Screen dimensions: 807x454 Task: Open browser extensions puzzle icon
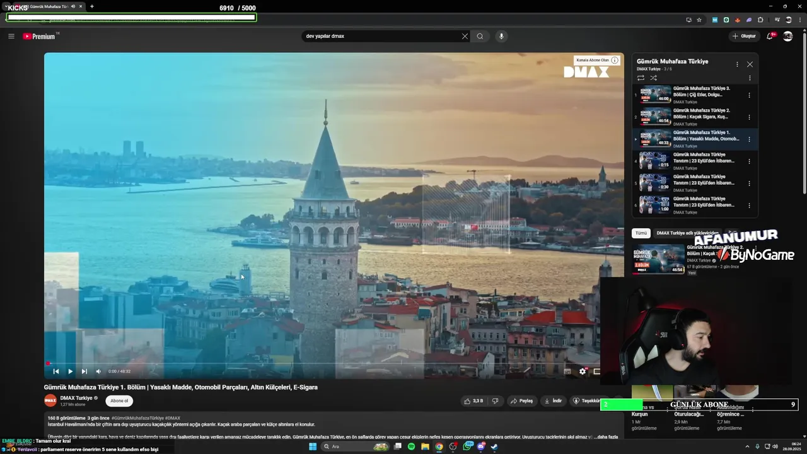point(760,20)
